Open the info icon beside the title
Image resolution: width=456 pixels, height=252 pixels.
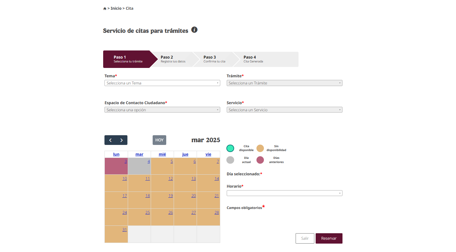pos(194,30)
